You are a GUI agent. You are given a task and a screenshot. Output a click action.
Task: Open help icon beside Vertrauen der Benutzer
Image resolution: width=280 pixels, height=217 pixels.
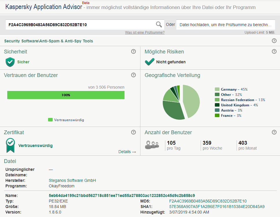pos(133,75)
